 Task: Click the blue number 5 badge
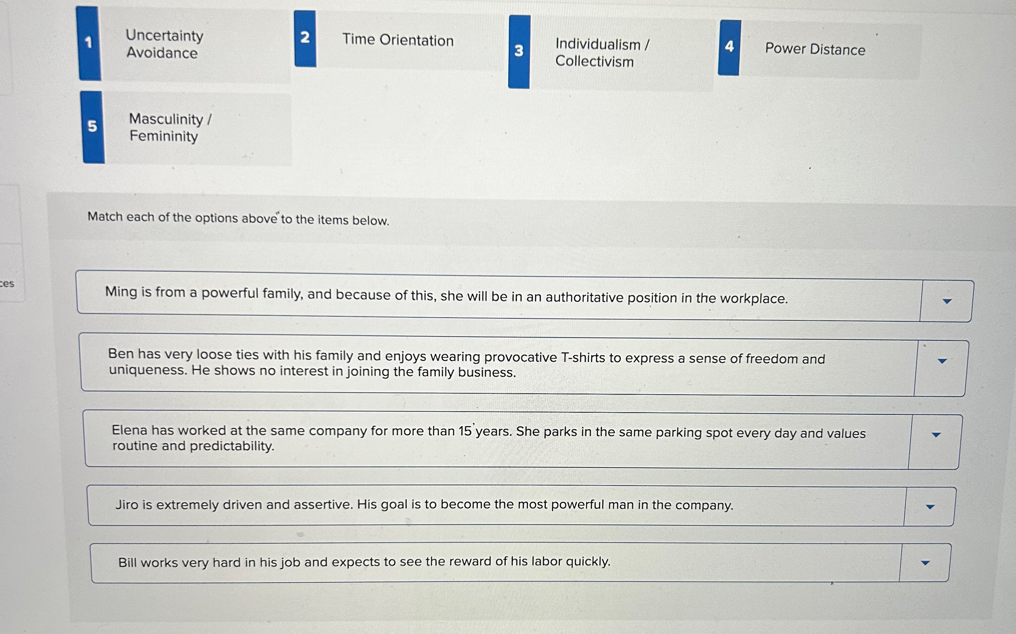[93, 126]
